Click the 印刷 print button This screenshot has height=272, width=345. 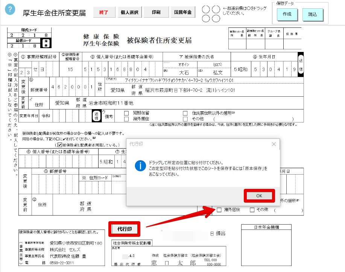point(156,12)
